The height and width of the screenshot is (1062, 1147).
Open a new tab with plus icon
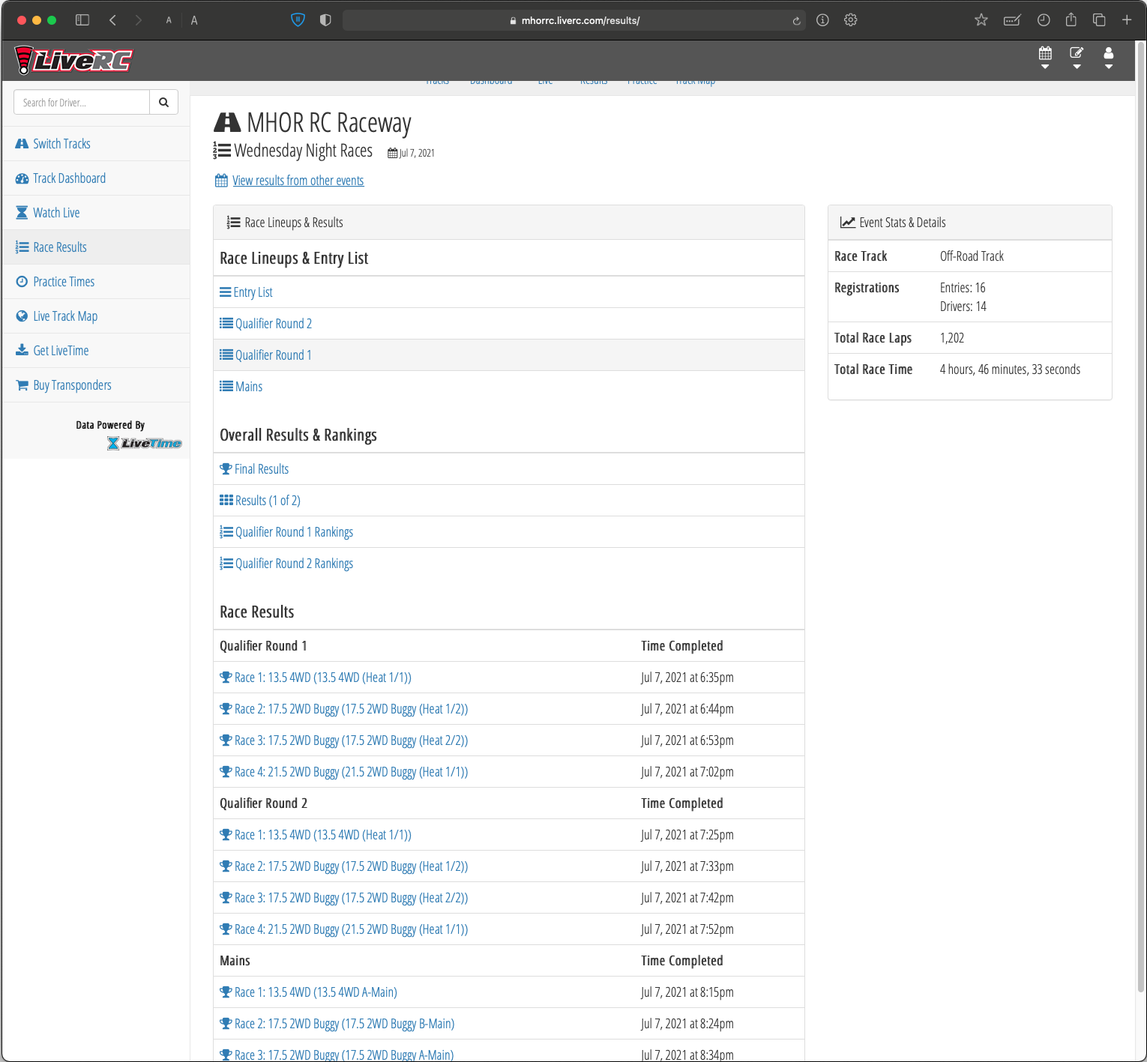[x=1126, y=20]
